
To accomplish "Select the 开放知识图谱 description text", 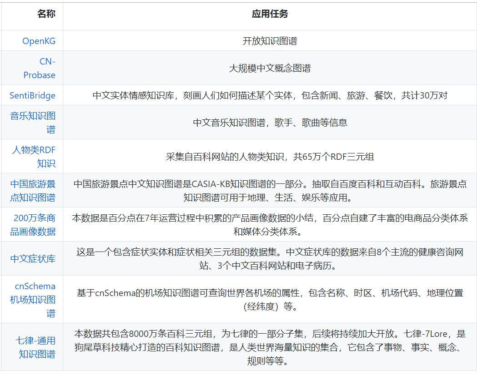I will tap(270, 41).
